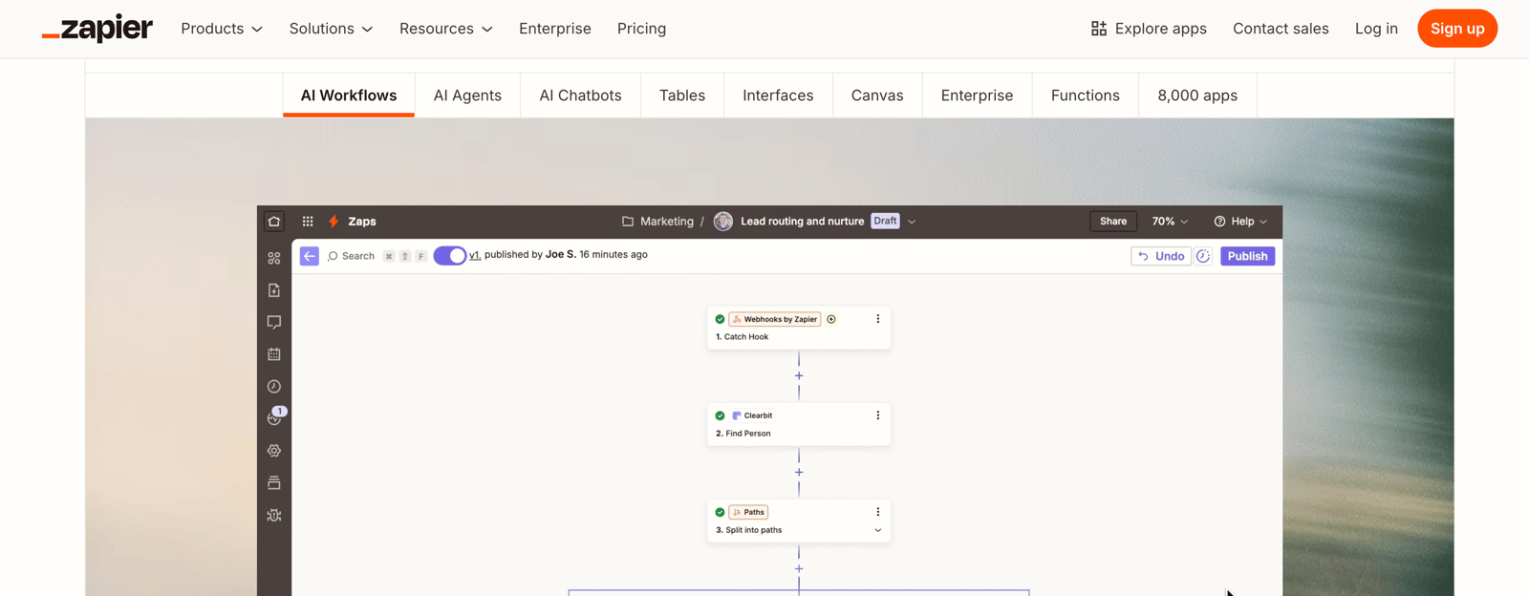
Task: Select the Tables tab
Action: point(682,96)
